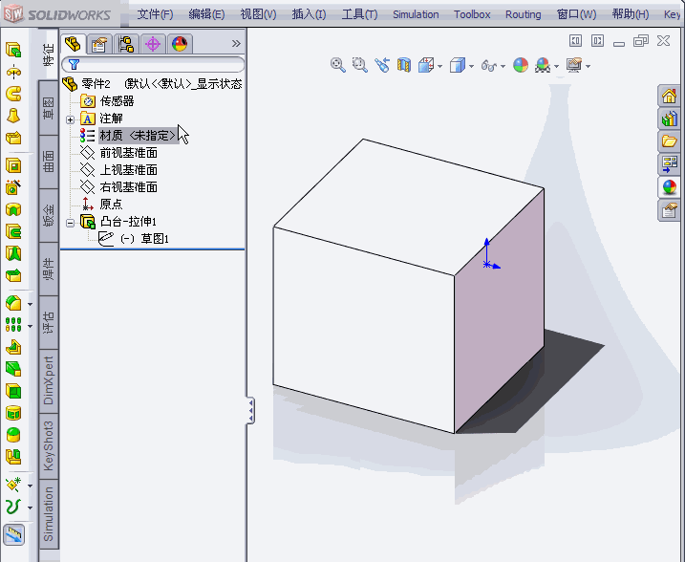Toggle Instant3D mode
Image resolution: width=685 pixels, height=562 pixels.
[13, 534]
